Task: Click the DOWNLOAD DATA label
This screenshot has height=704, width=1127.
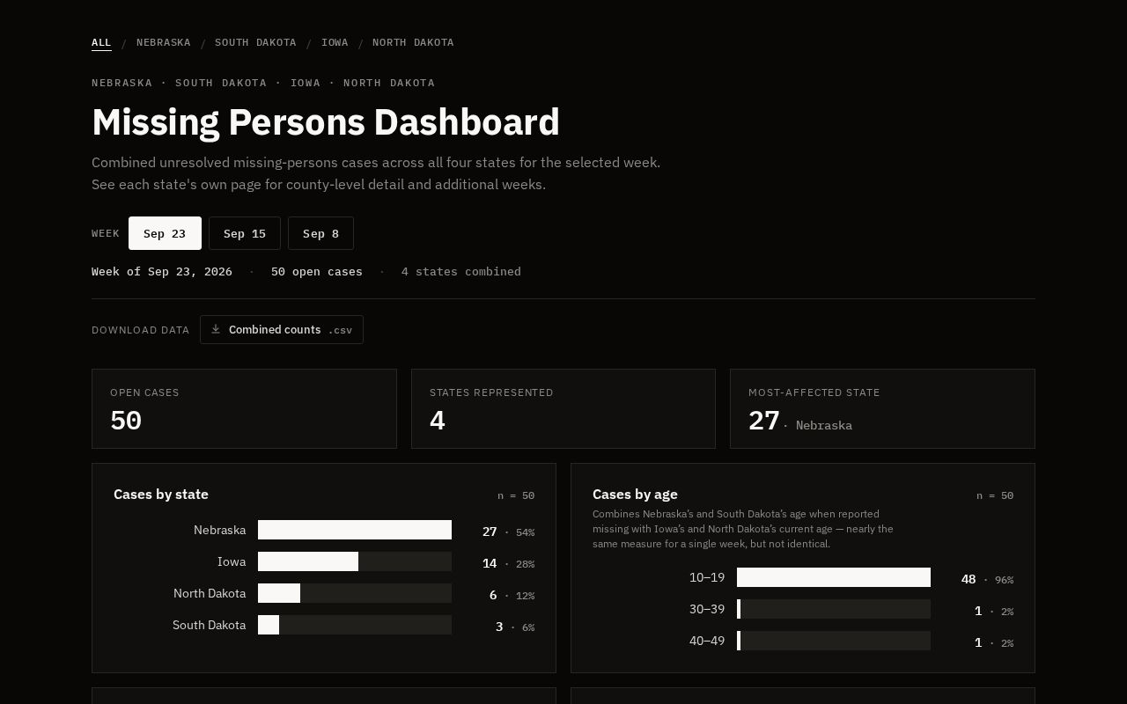Action: 141,330
